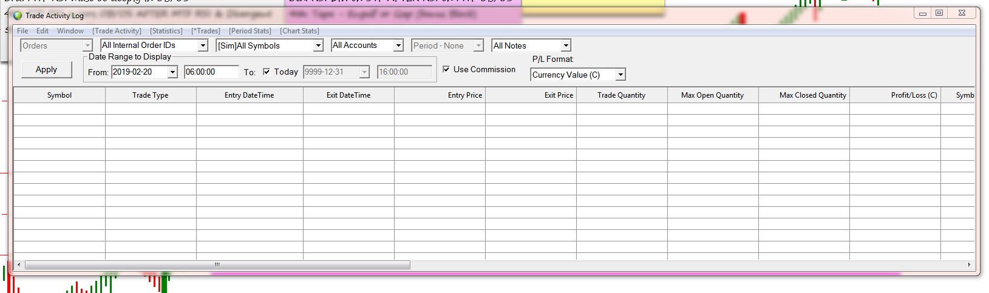
Task: Expand the Period - None dropdown
Action: click(x=478, y=45)
